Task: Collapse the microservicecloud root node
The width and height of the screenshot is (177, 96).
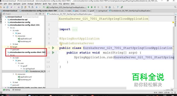Action: (3, 17)
